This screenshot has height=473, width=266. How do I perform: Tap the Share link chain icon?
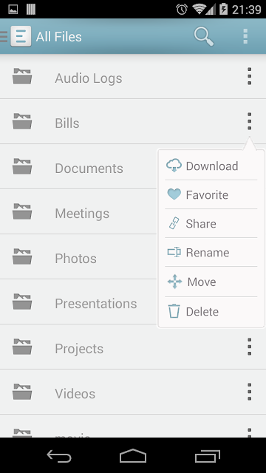click(174, 223)
